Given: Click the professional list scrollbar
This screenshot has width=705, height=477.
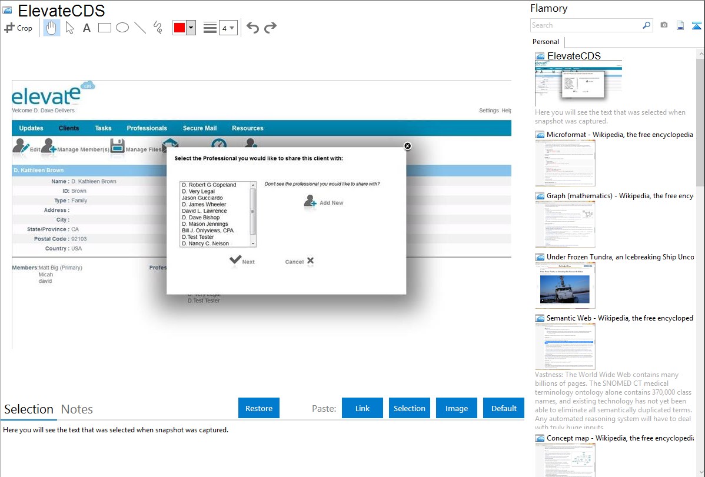Looking at the screenshot, I should (x=253, y=211).
